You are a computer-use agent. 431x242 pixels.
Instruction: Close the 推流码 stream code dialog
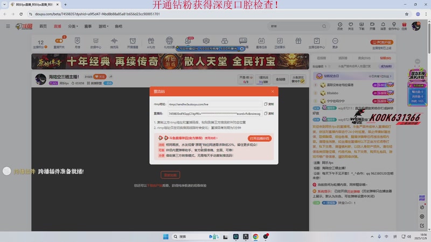click(273, 91)
